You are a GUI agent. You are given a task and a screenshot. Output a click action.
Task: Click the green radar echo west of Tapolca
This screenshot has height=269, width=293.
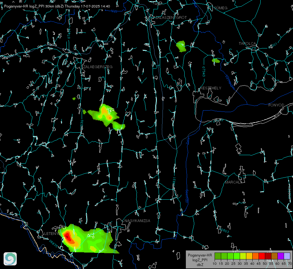coord(181,46)
